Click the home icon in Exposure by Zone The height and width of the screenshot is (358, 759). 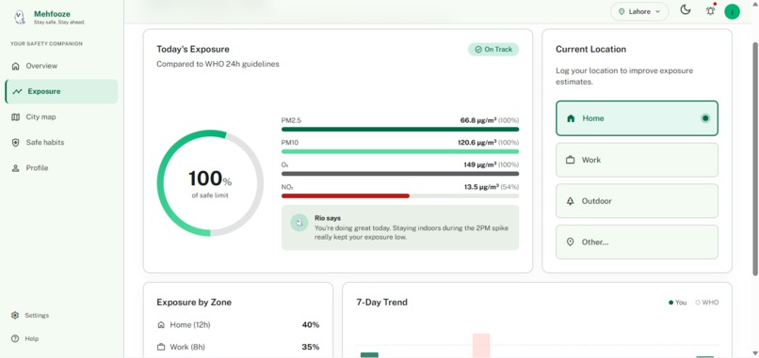[x=161, y=325]
